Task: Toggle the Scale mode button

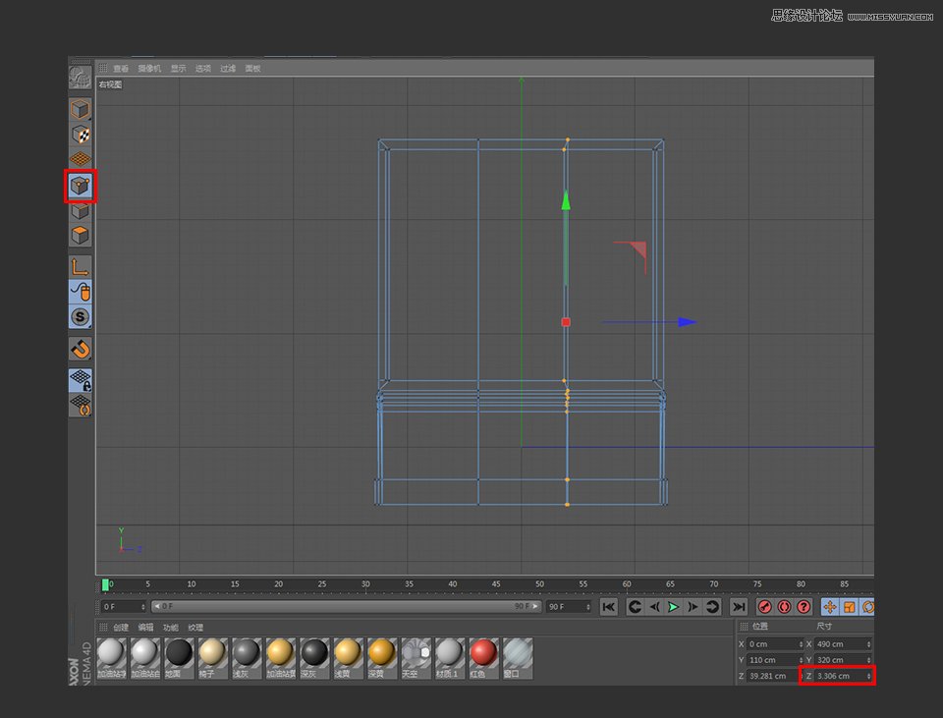Action: [x=848, y=606]
